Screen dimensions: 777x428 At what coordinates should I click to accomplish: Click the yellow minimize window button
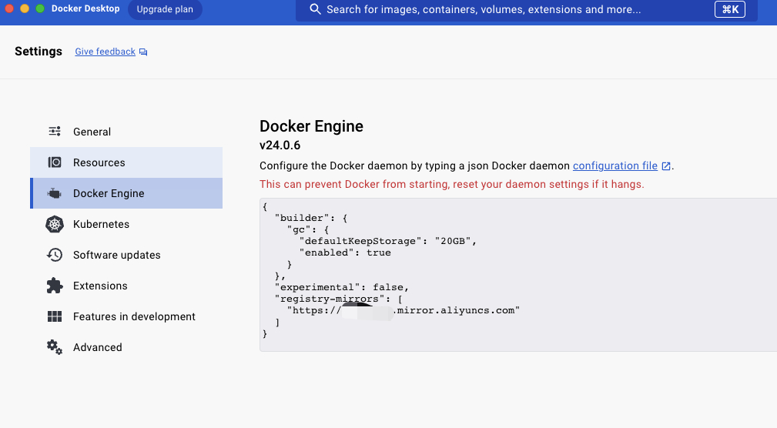point(25,8)
